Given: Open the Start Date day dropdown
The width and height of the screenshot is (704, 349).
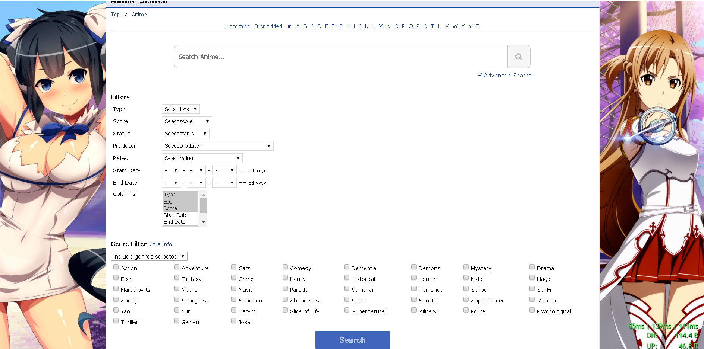Looking at the screenshot, I should click(x=197, y=170).
